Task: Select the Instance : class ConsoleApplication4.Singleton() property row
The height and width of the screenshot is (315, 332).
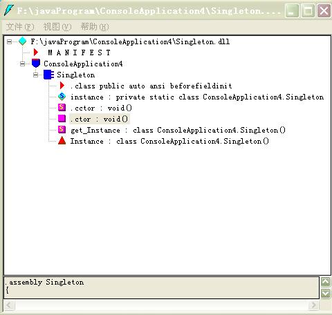Action: pyautogui.click(x=169, y=141)
